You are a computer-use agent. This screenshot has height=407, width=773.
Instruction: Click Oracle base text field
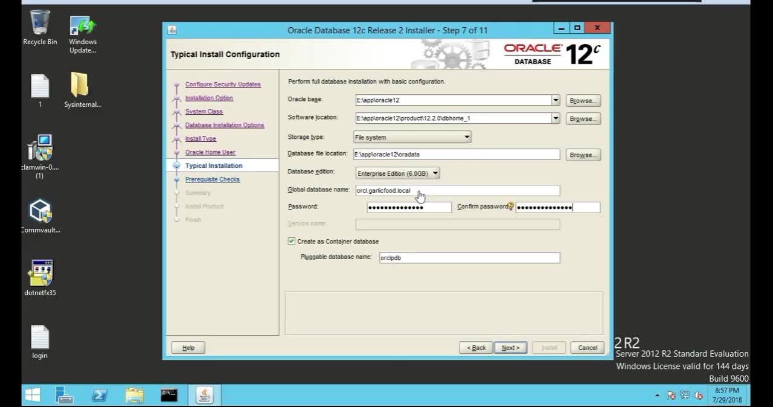(454, 100)
